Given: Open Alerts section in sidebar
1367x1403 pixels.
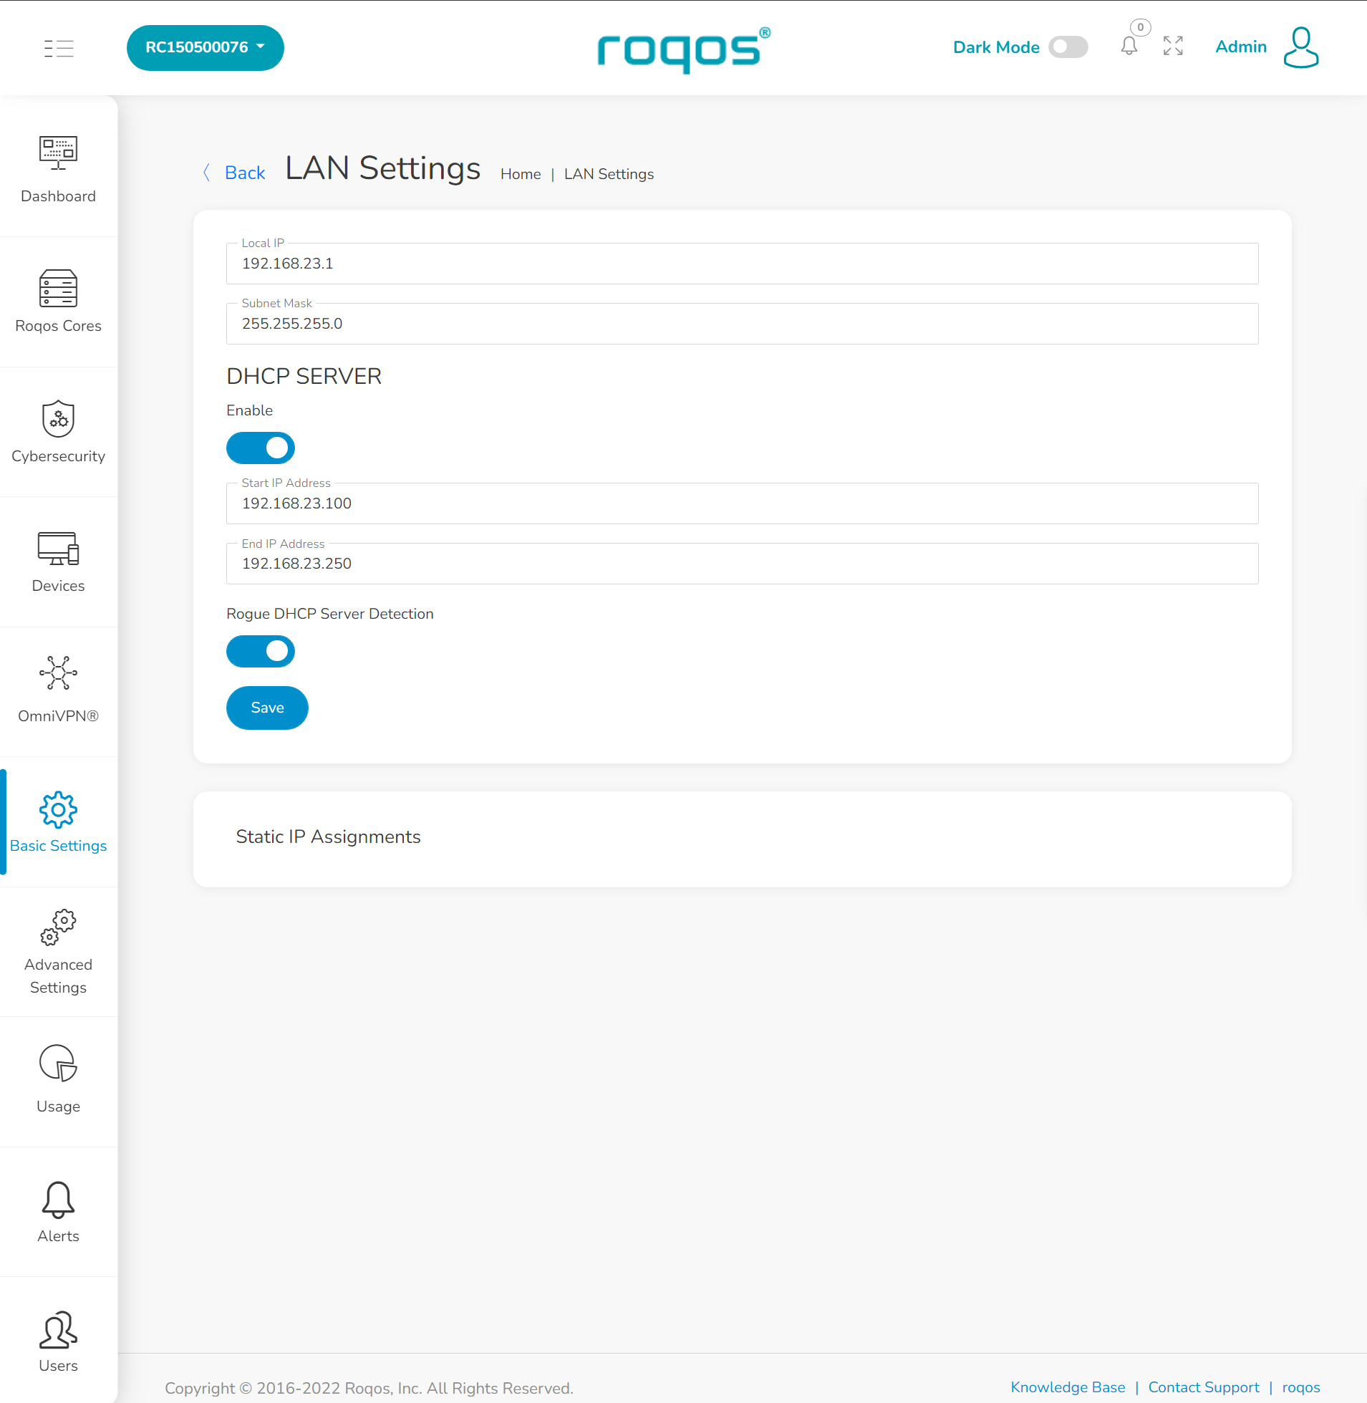Looking at the screenshot, I should pos(58,1211).
